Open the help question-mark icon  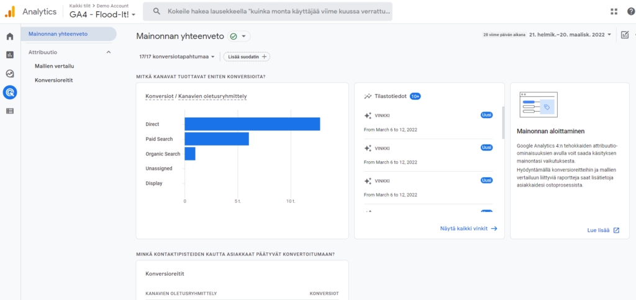point(631,11)
